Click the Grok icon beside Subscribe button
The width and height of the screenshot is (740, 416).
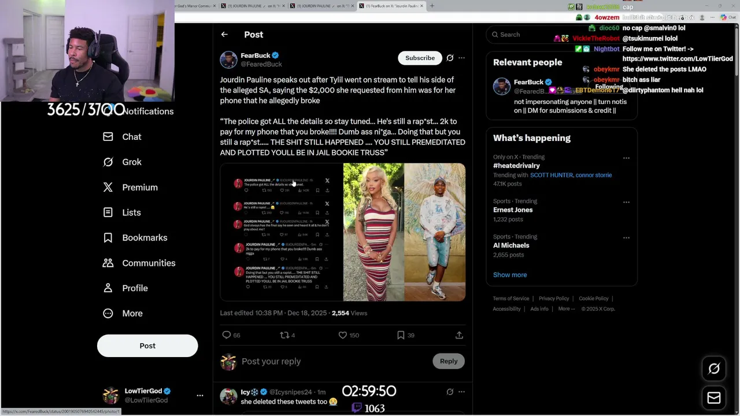coord(450,58)
